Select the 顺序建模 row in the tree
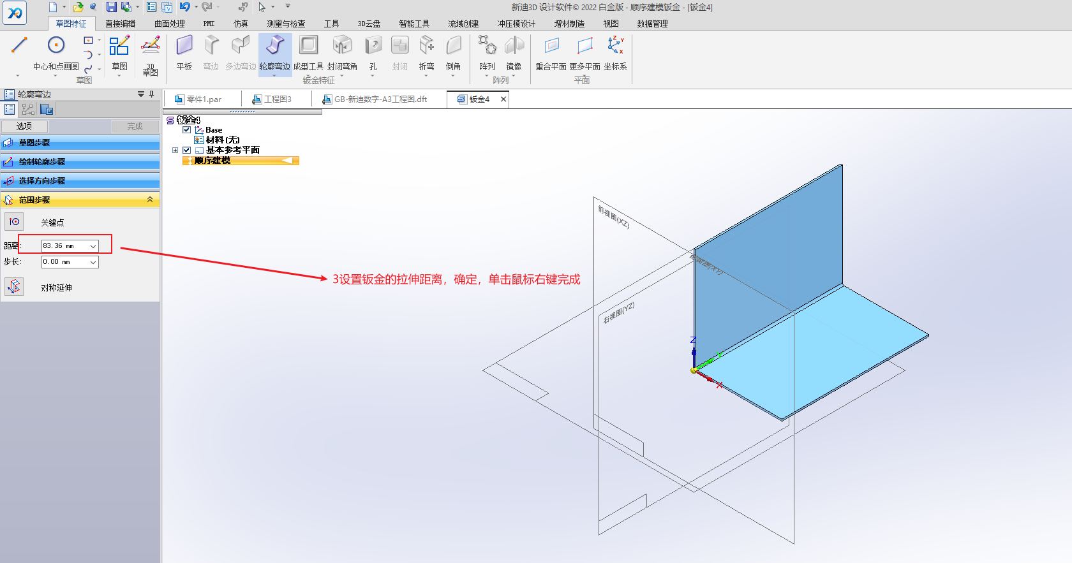The image size is (1072, 563). [241, 161]
